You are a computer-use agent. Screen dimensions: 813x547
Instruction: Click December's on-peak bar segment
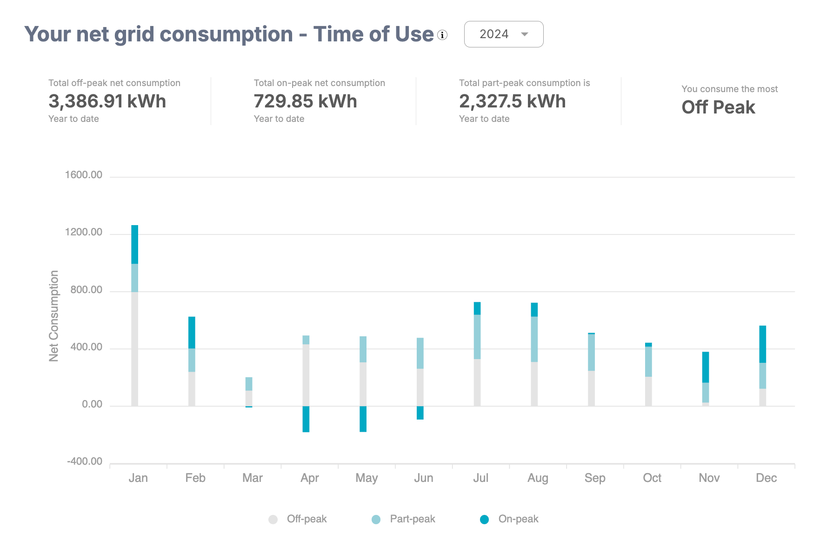click(763, 344)
